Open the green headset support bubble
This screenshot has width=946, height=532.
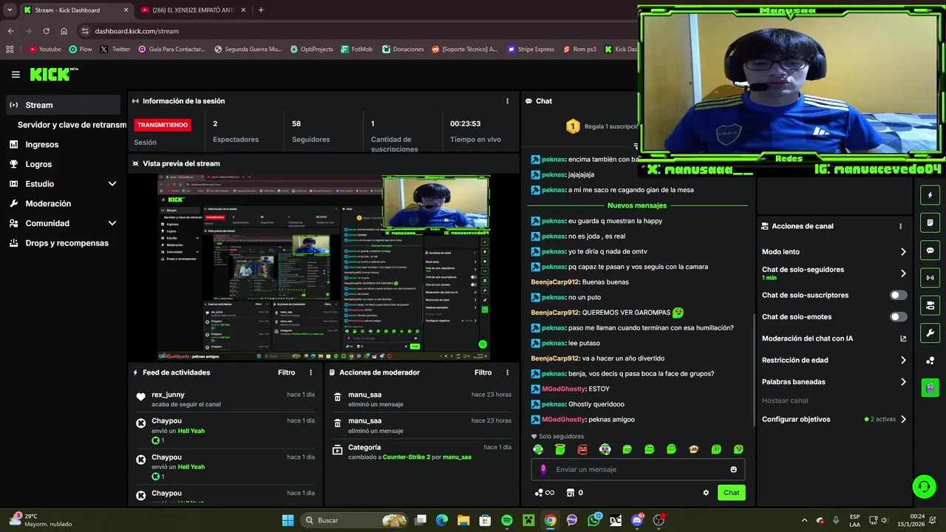[924, 486]
